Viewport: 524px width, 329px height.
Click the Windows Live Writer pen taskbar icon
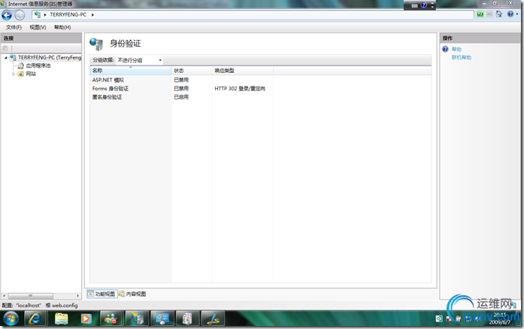click(x=213, y=318)
